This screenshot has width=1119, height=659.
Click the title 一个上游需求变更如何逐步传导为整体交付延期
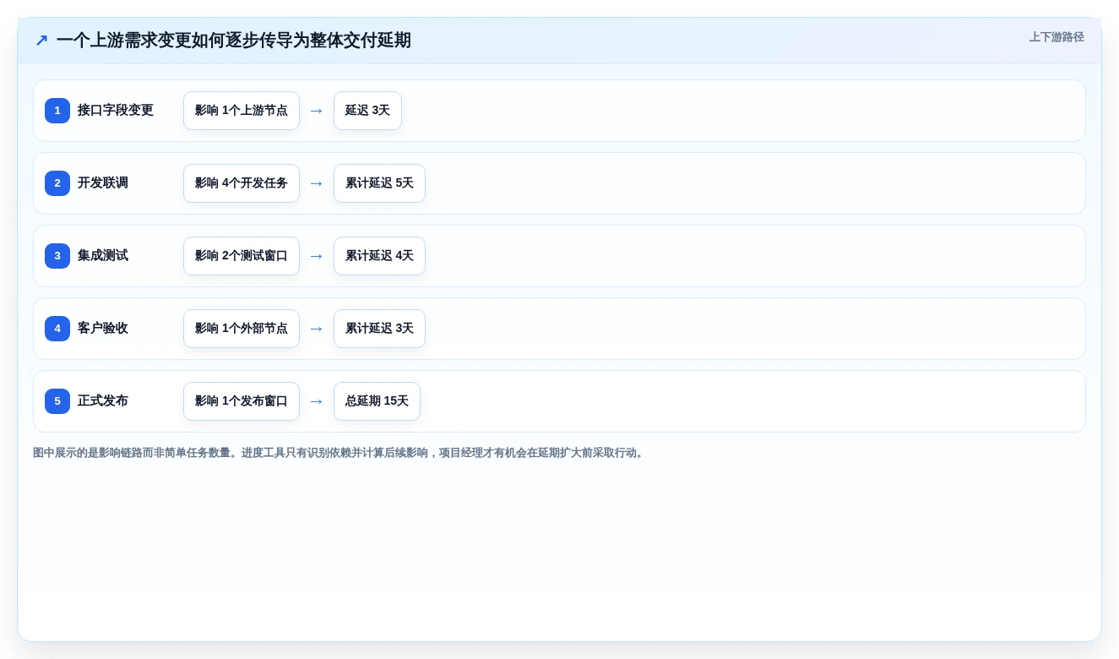pyautogui.click(x=234, y=41)
